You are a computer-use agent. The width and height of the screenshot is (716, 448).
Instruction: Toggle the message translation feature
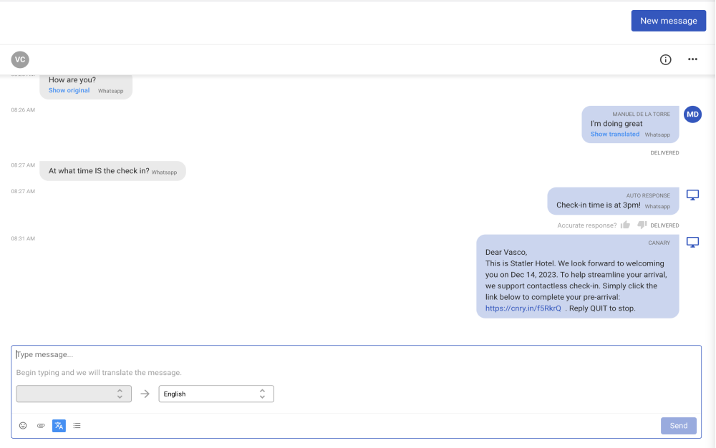point(59,426)
